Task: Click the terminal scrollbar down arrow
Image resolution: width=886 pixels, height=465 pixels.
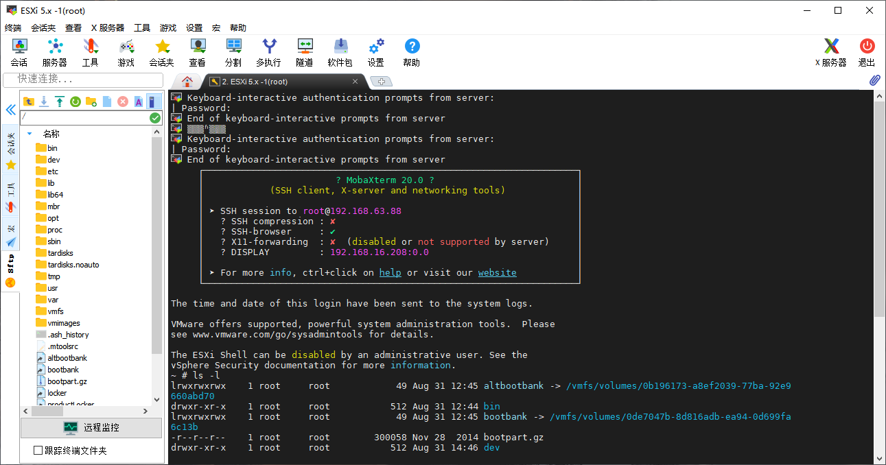Action: [879, 459]
